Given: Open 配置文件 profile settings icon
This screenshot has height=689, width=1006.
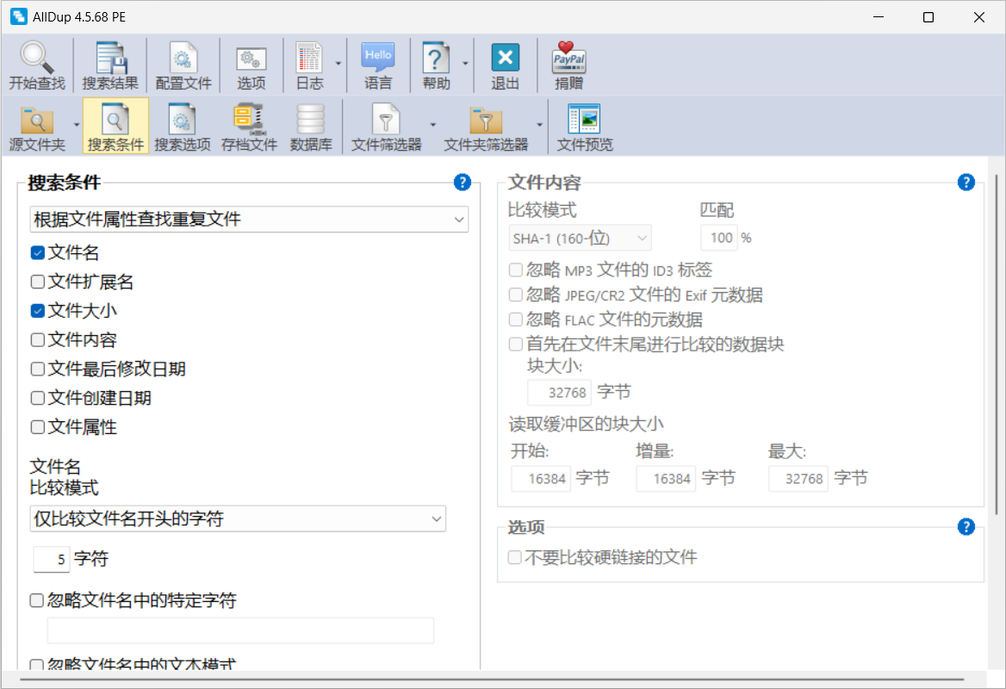Looking at the screenshot, I should point(183,65).
